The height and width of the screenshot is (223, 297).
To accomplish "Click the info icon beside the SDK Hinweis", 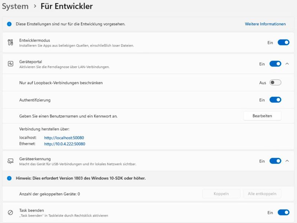I will 8,178.
